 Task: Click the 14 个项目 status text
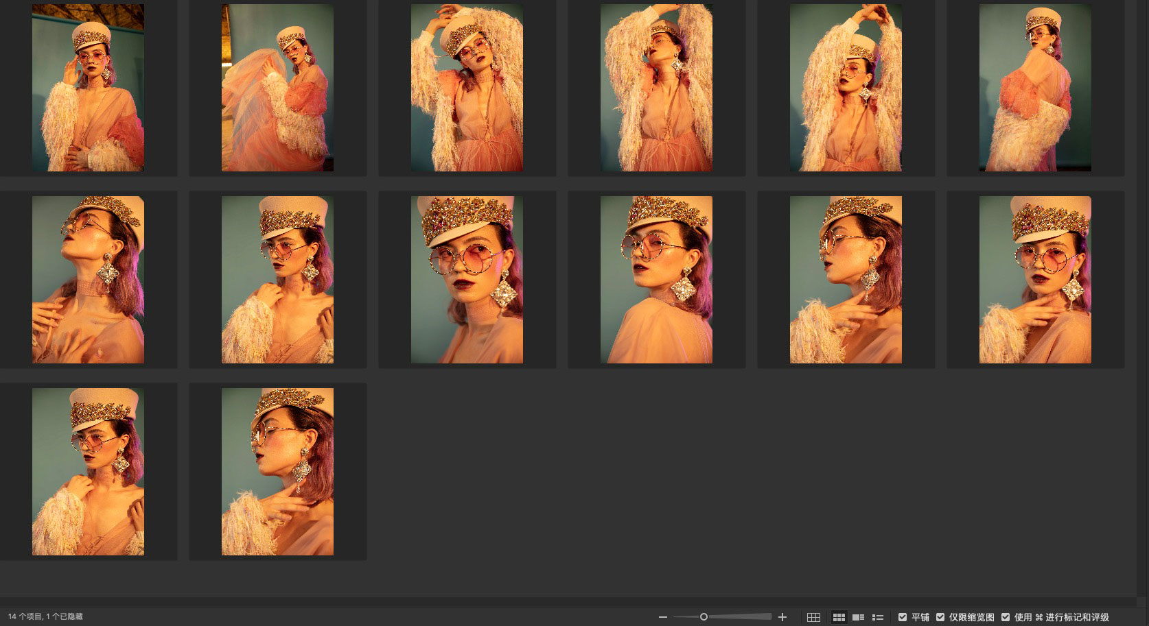pos(45,617)
